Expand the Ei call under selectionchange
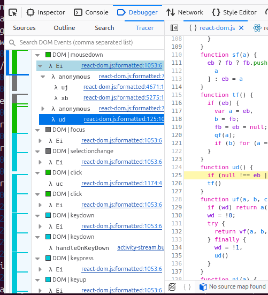 coord(40,162)
